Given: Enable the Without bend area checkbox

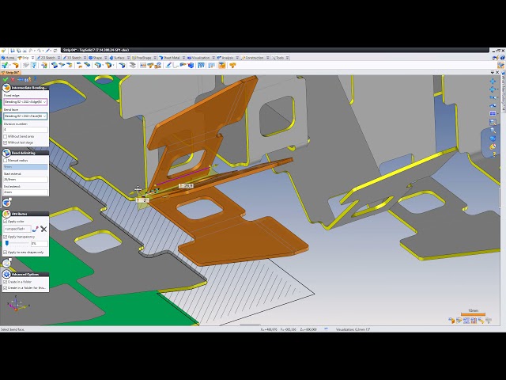Looking at the screenshot, I should click(x=6, y=136).
